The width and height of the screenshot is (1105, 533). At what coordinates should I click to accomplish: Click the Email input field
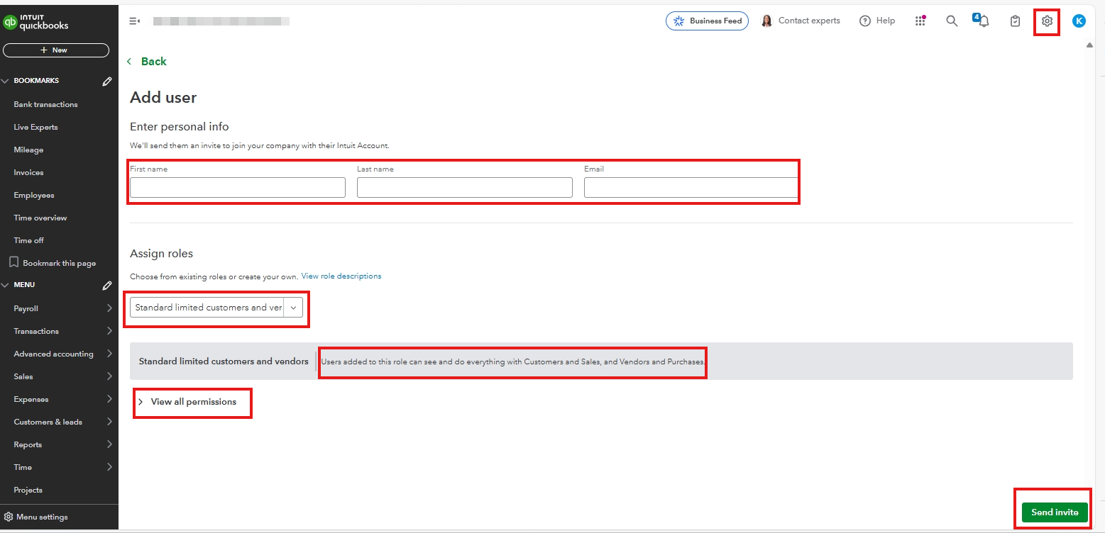point(690,188)
